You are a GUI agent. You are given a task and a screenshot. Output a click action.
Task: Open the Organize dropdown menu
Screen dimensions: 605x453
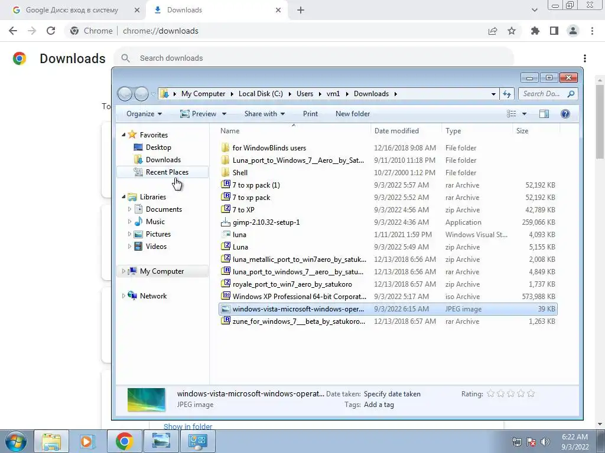pos(144,114)
